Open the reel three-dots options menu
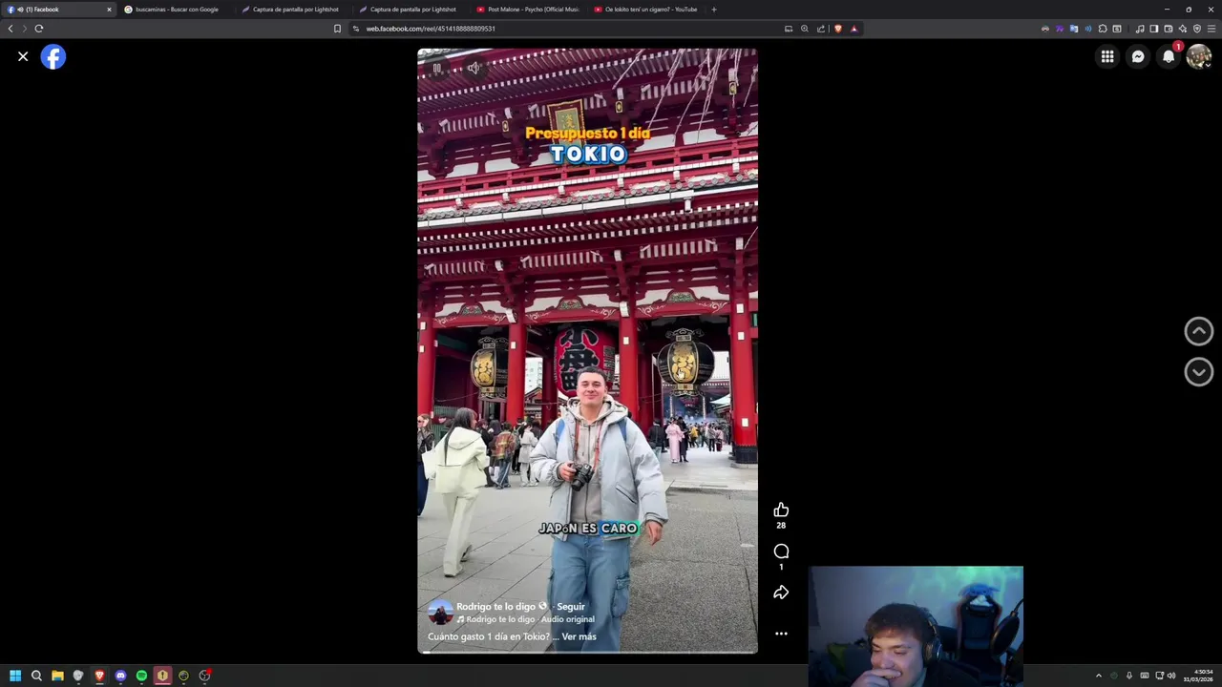The image size is (1222, 687). (781, 634)
